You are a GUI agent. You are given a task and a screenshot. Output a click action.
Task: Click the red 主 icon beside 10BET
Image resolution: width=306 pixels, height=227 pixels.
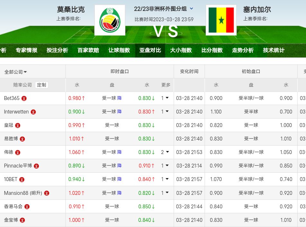(x=22, y=179)
